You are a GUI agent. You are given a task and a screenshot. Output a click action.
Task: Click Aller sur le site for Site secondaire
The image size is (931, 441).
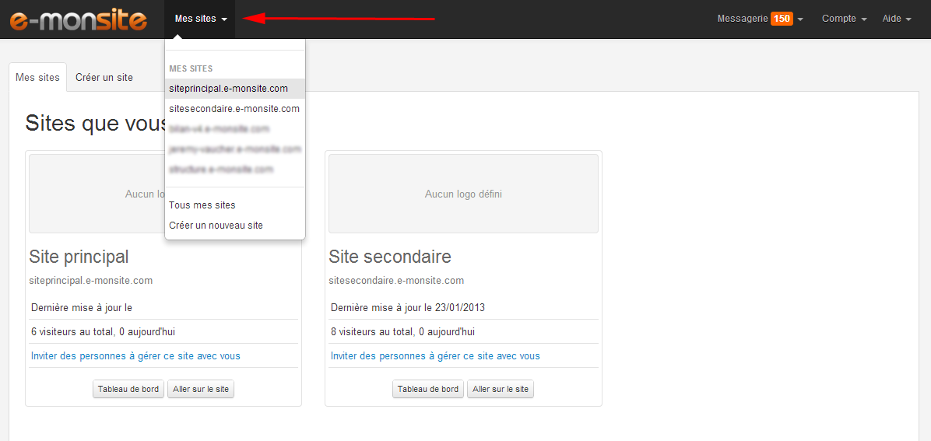[501, 390]
